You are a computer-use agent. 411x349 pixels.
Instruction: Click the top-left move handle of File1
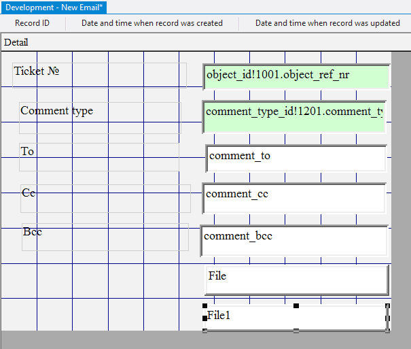[x=205, y=306]
